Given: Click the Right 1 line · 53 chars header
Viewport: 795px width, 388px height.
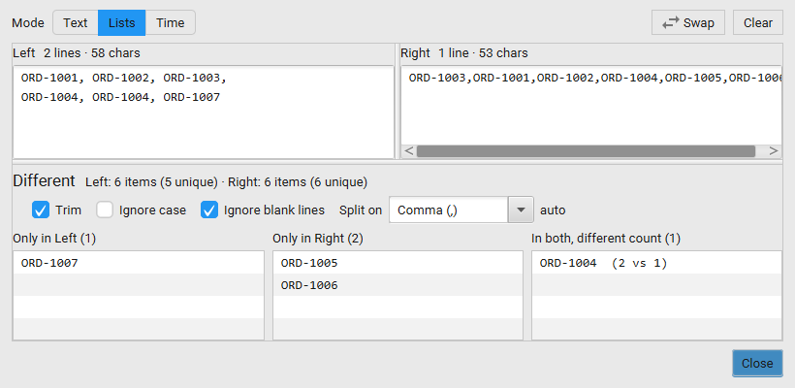Looking at the screenshot, I should [x=464, y=52].
